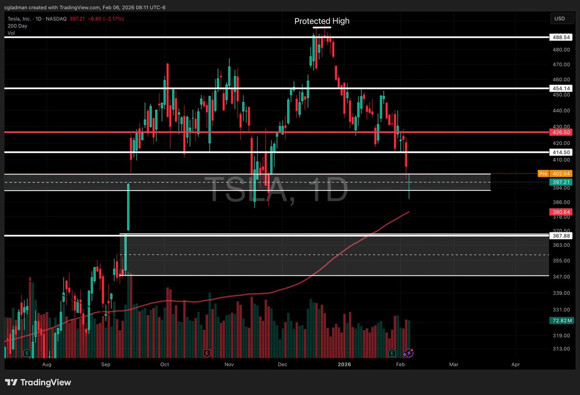Click the 480.00 price scale tick

pyautogui.click(x=561, y=50)
